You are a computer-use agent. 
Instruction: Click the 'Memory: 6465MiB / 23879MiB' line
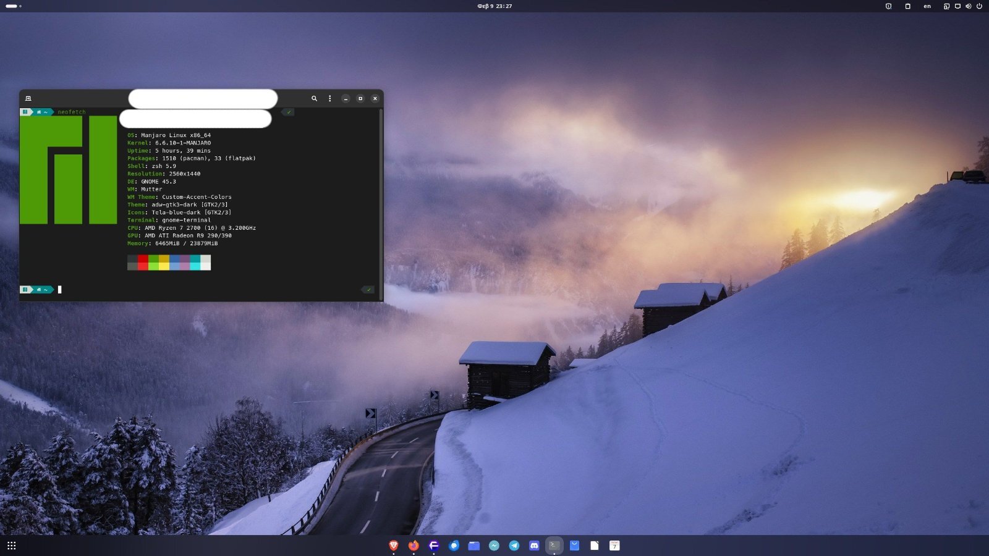172,243
